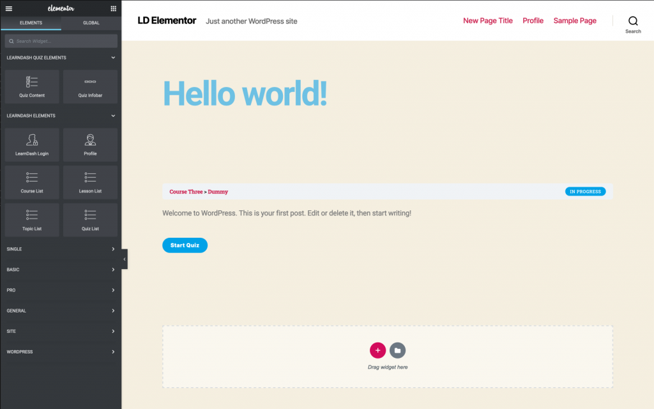Select the Quiz Content widget

tap(32, 87)
